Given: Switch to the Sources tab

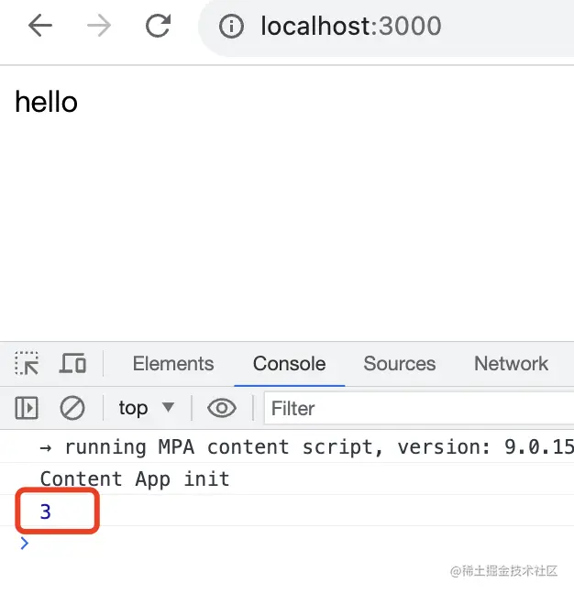Looking at the screenshot, I should coord(400,363).
